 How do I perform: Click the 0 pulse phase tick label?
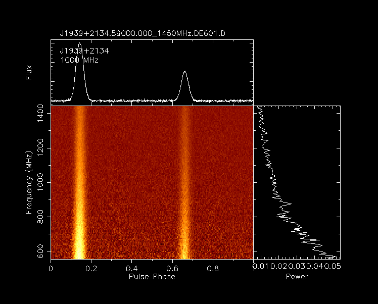(51, 268)
